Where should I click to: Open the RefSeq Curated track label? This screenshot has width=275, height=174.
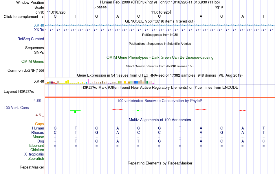click(x=30, y=39)
